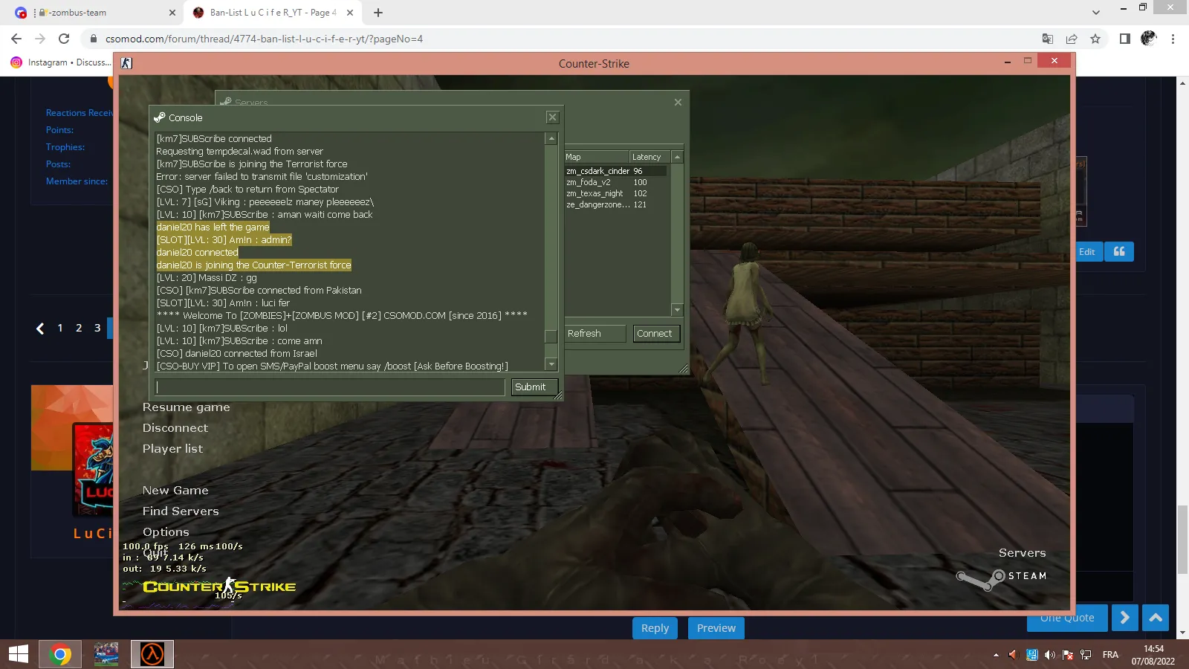
Task: Show hidden system tray icons arrow
Action: pos(996,655)
